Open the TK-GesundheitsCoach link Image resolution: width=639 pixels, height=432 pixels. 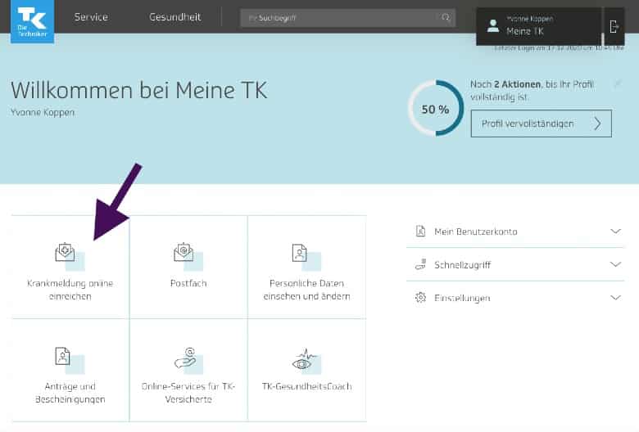pos(307,386)
